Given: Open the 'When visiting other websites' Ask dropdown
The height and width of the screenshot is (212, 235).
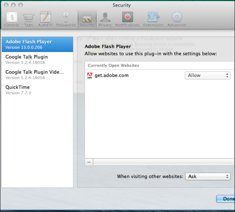Looking at the screenshot, I should pos(208,176).
